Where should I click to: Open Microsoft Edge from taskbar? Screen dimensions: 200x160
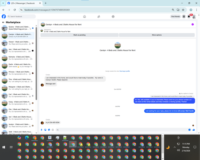coord(27,138)
